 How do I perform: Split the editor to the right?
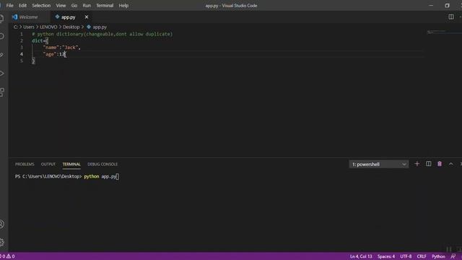[450, 17]
